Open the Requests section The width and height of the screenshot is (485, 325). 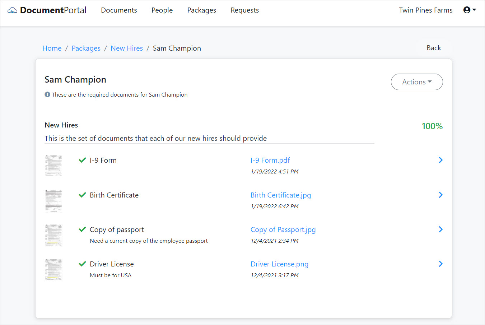tap(244, 10)
